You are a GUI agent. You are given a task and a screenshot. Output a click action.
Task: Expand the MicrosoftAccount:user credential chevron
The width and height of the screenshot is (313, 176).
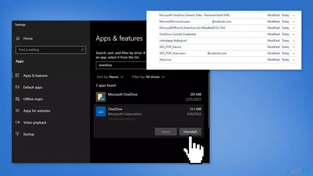point(294,22)
